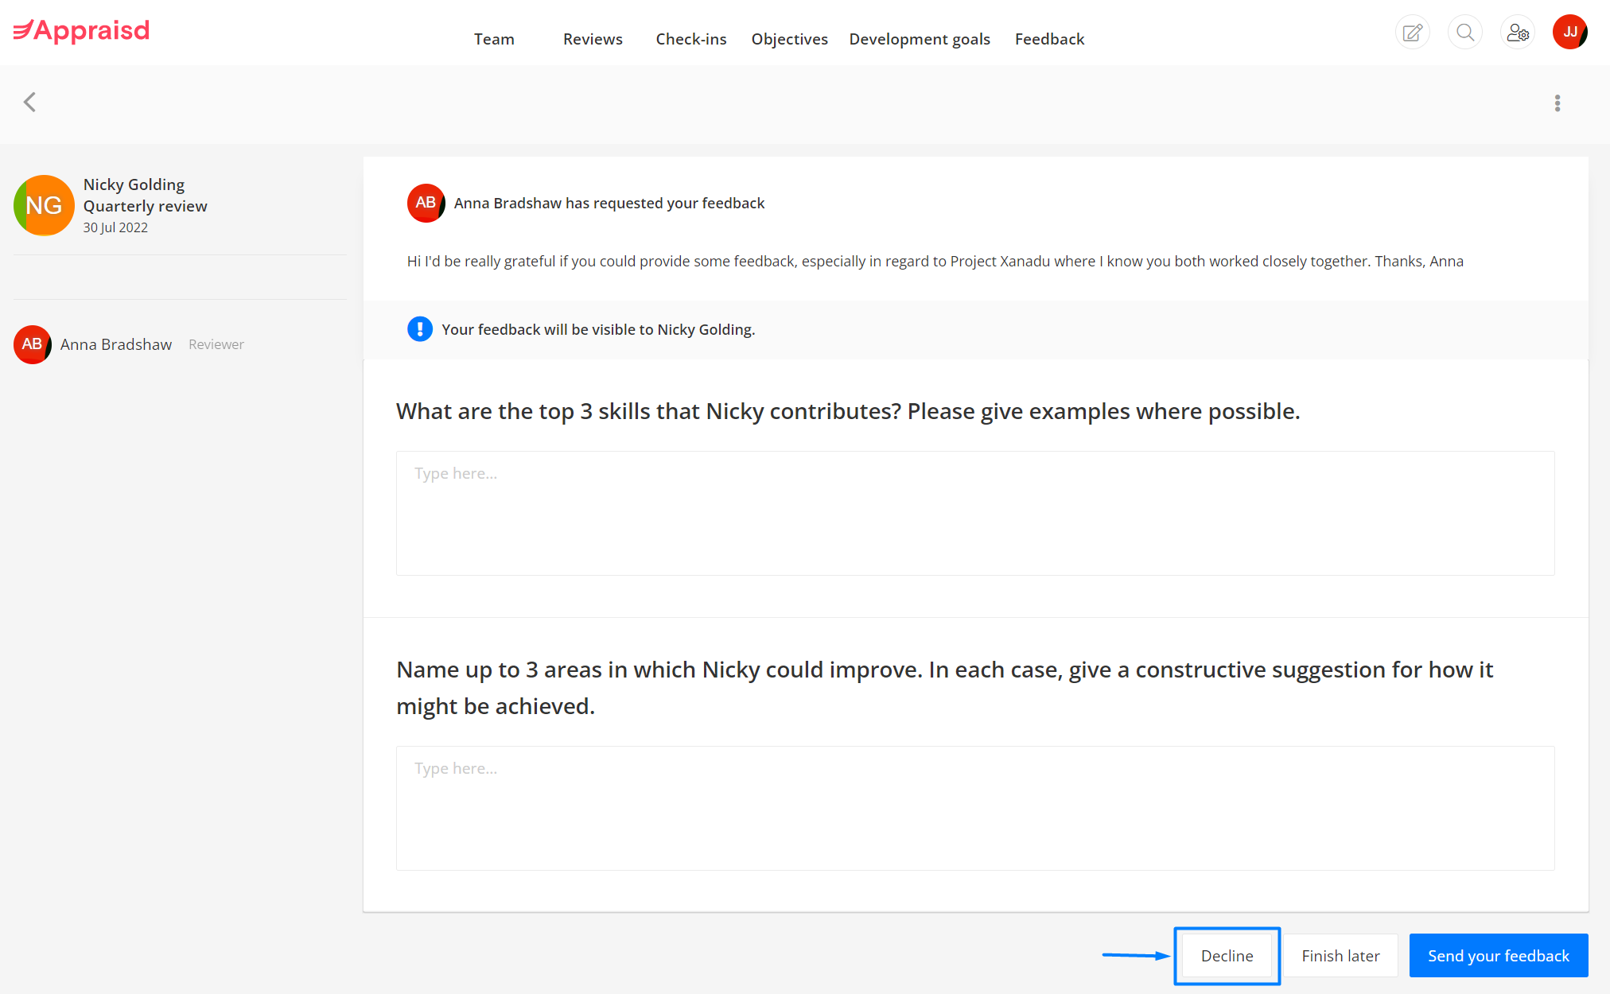The width and height of the screenshot is (1610, 994).
Task: Decline the feedback request
Action: tap(1227, 956)
